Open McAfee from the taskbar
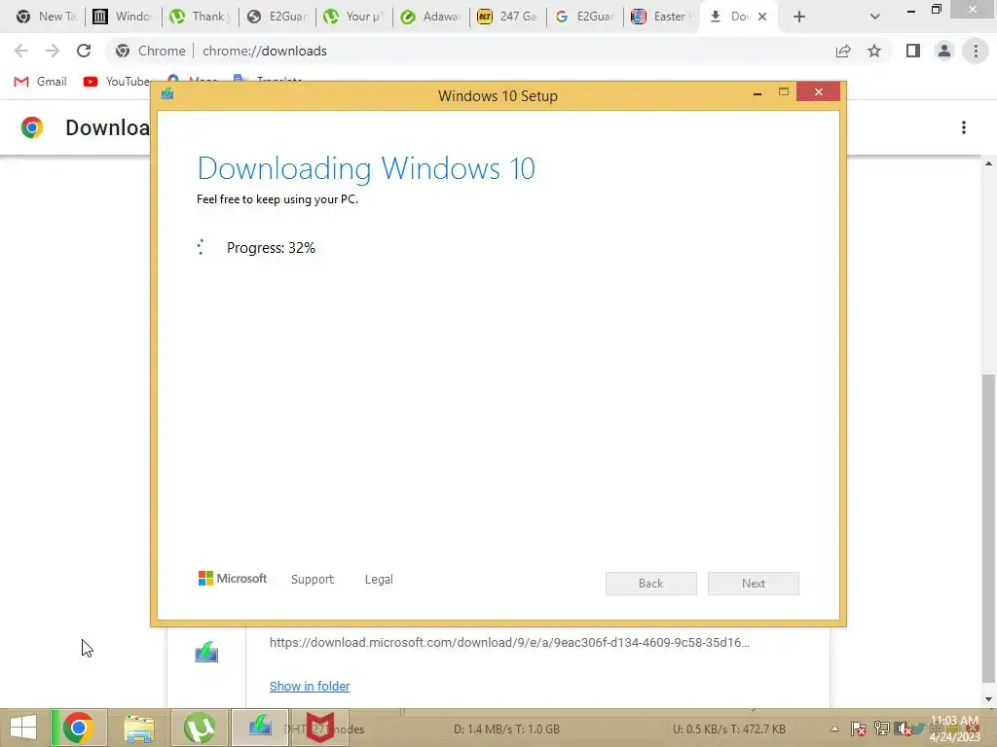The width and height of the screenshot is (997, 747). (x=319, y=728)
